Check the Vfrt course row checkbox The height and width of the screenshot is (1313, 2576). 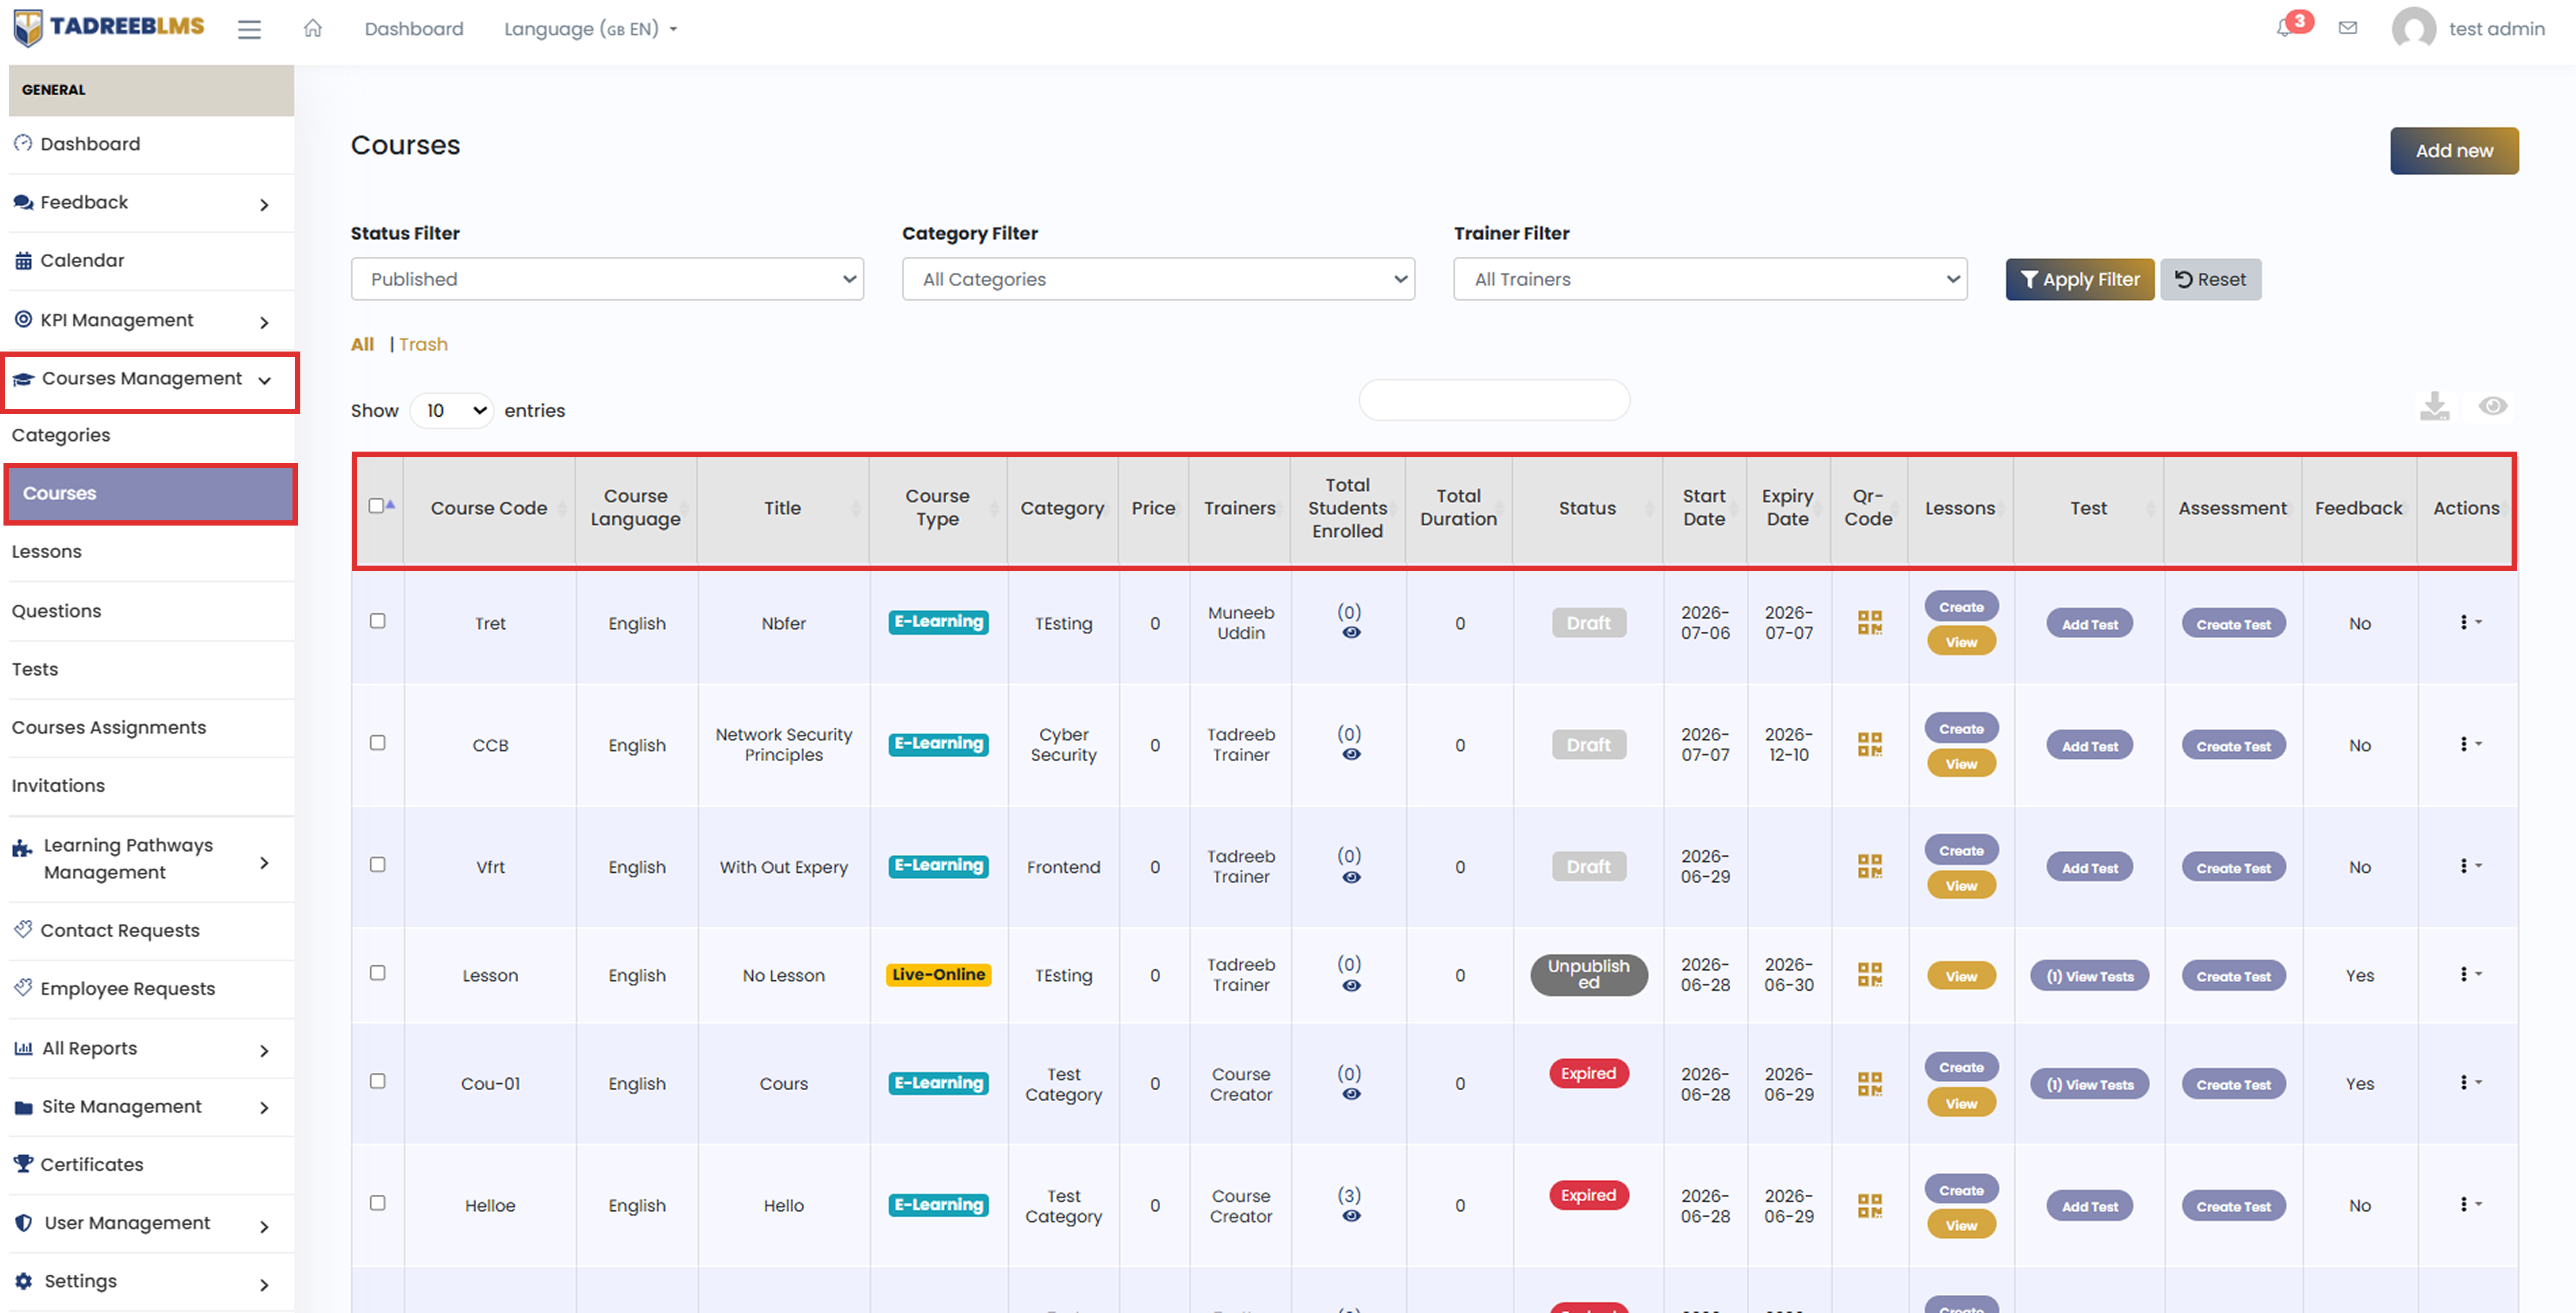pos(377,864)
